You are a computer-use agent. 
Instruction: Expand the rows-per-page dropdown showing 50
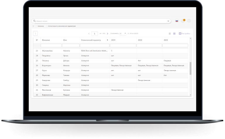pos(123,33)
